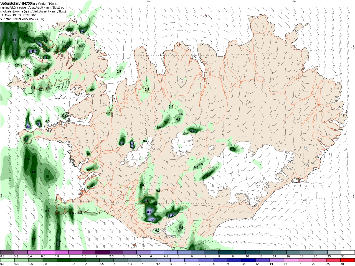
Task: Click the 3.3 precipitation value
Action: coord(146,201)
